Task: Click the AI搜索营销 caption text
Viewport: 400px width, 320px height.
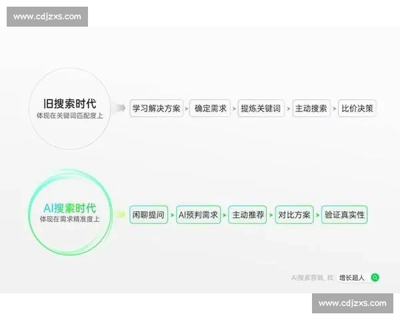Action: 312,277
